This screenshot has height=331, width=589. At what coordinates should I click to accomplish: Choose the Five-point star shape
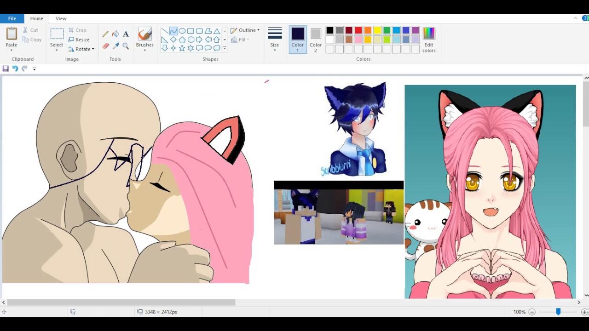(x=182, y=48)
